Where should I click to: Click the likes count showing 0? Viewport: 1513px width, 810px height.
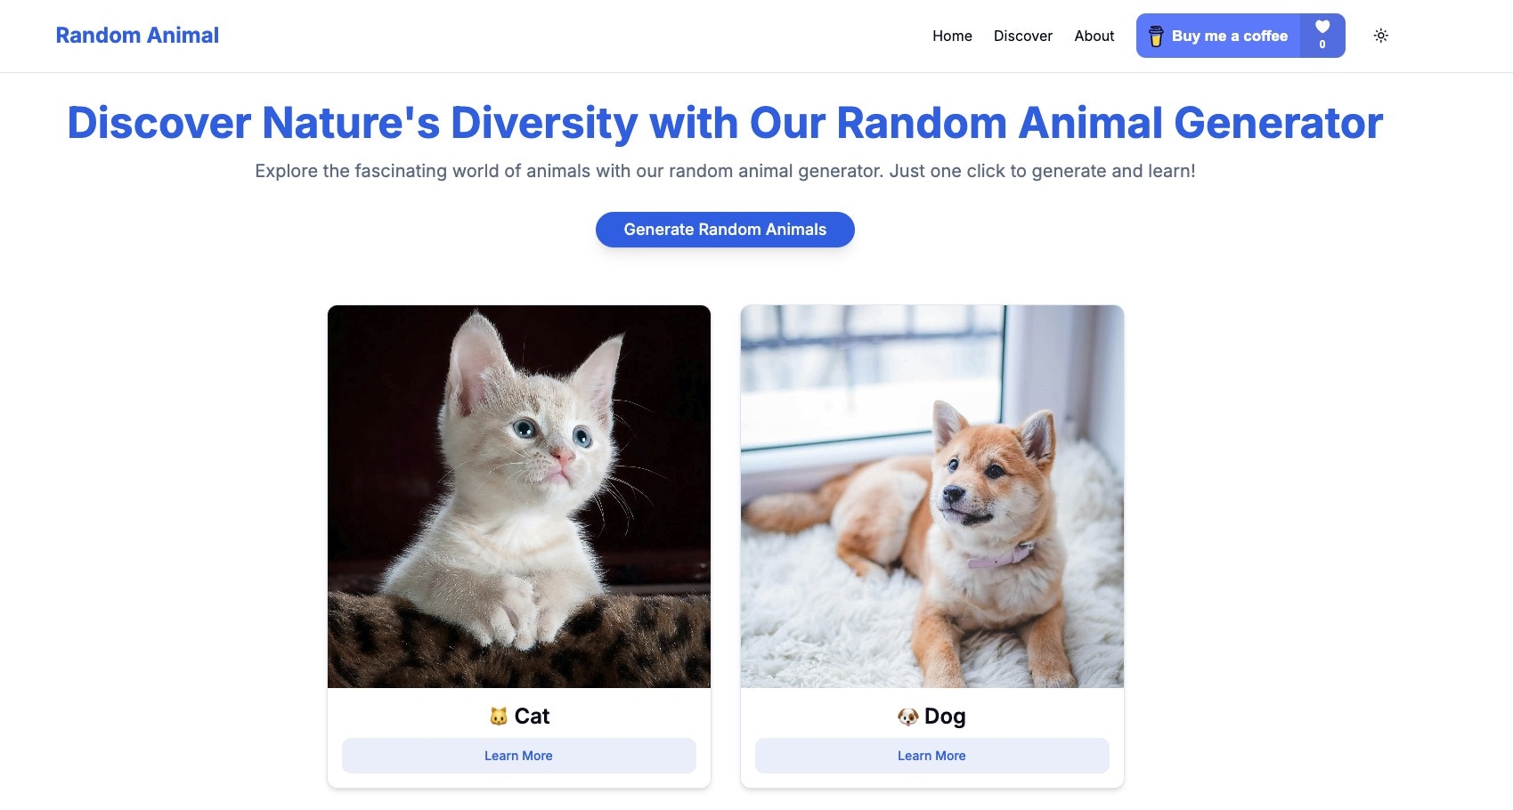tap(1323, 44)
